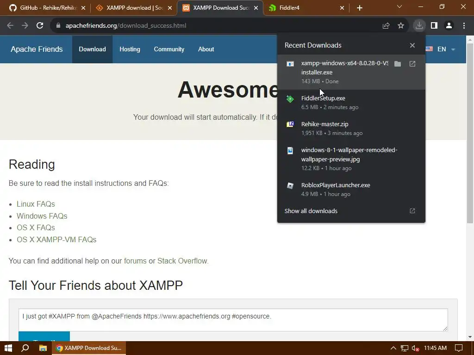
Task: Go forward to next page
Action: (25, 26)
